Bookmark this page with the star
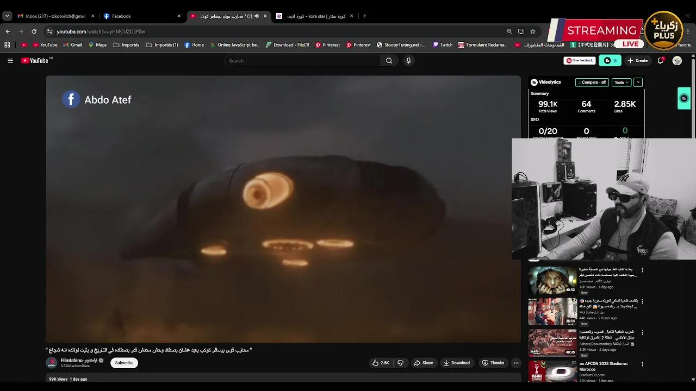 [x=533, y=31]
